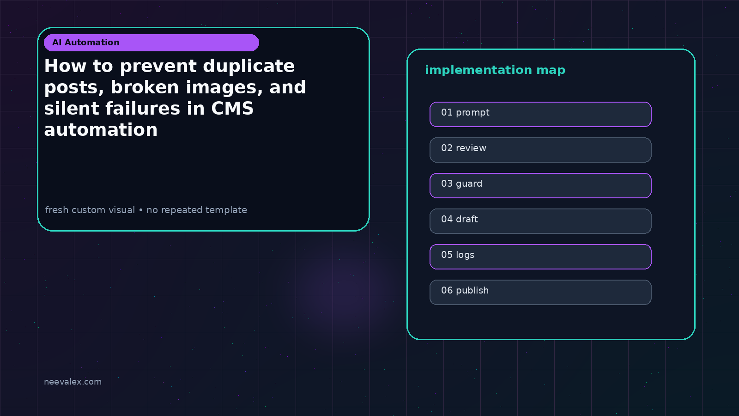Select the 02 review step
Screen dimensions: 739x416
pyautogui.click(x=540, y=150)
